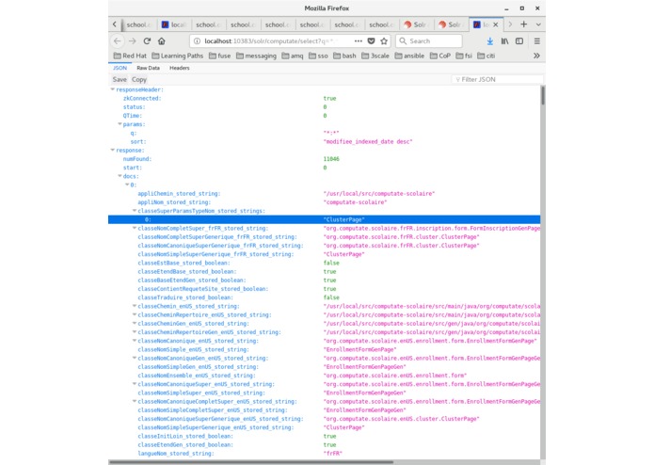The height and width of the screenshot is (465, 654).
Task: Toggle classeNomCompletSuper_frFR_stored_string expander
Action: [x=135, y=228]
